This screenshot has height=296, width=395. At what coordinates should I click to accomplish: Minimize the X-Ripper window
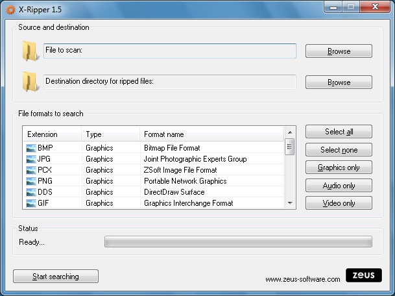pyautogui.click(x=333, y=7)
